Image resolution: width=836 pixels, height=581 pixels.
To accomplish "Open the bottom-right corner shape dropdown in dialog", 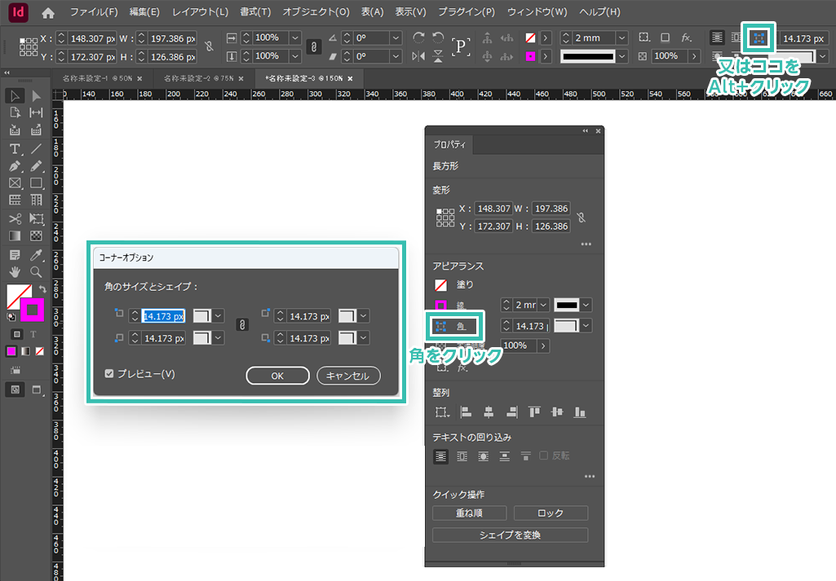I will pyautogui.click(x=363, y=338).
